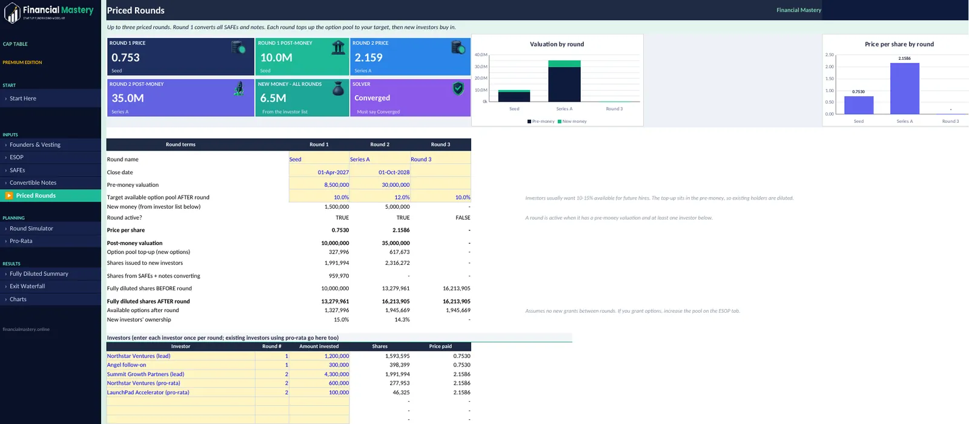Click the Financial Mastery logo icon
The height and width of the screenshot is (424, 969).
tap(12, 12)
